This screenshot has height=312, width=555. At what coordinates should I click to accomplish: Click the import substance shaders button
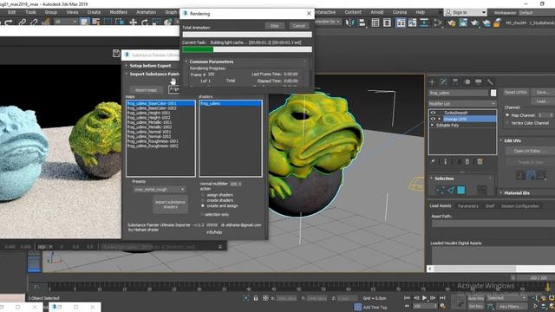point(170,205)
